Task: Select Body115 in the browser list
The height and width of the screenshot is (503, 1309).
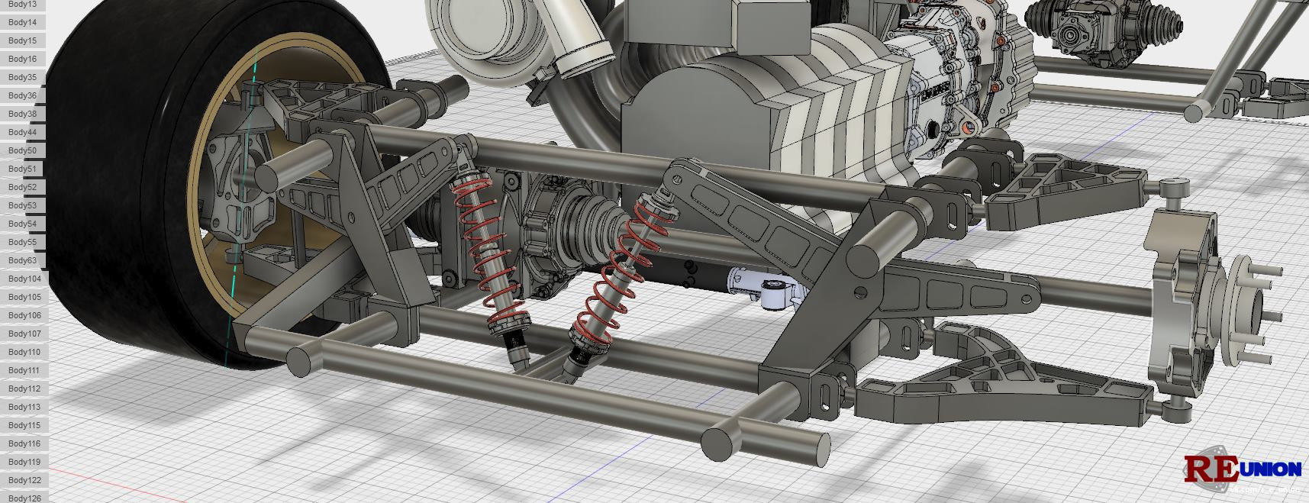Action: pyautogui.click(x=24, y=425)
